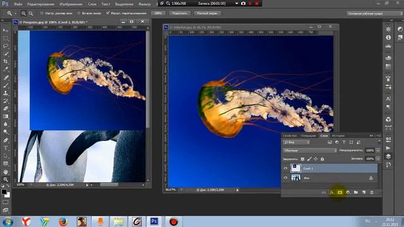The width and height of the screenshot is (404, 227).
Task: Open the Layers panel flyout menu
Action: 379,136
